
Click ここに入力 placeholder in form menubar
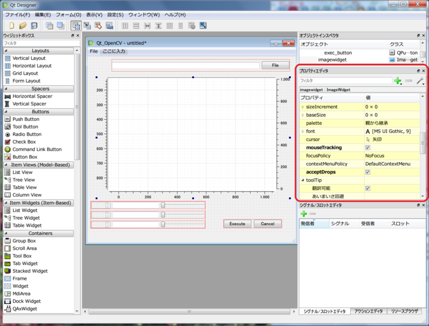coord(114,51)
